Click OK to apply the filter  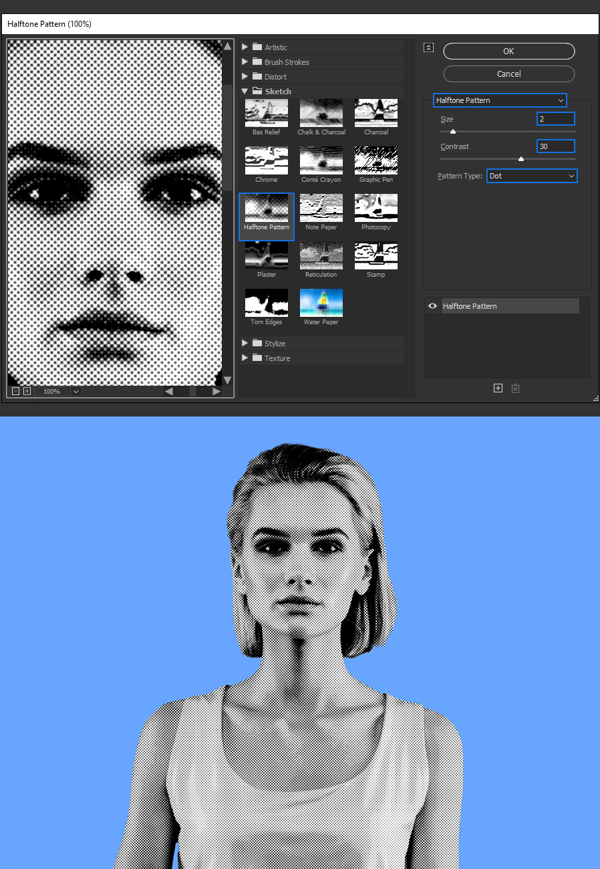pos(509,51)
